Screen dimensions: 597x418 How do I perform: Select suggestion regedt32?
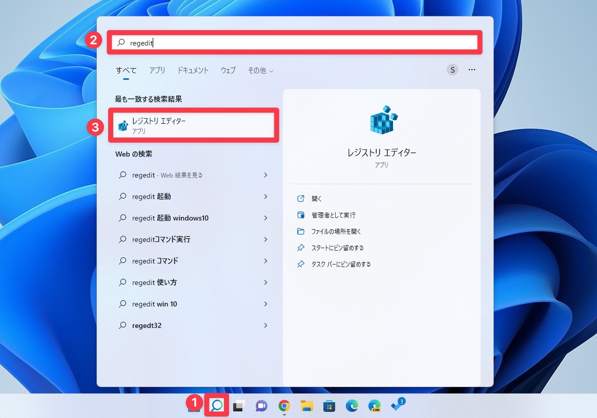[x=193, y=326]
